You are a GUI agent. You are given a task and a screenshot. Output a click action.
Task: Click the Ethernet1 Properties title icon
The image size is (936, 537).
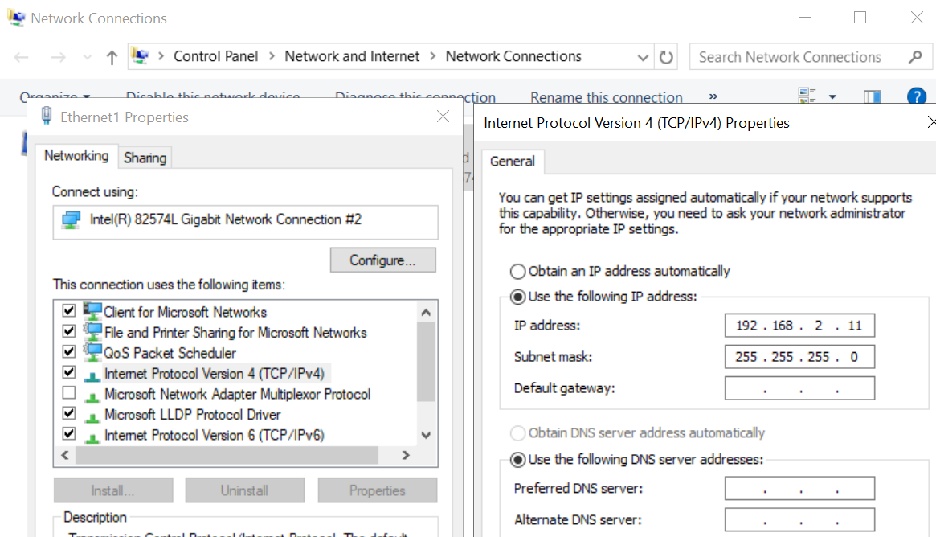(x=46, y=116)
